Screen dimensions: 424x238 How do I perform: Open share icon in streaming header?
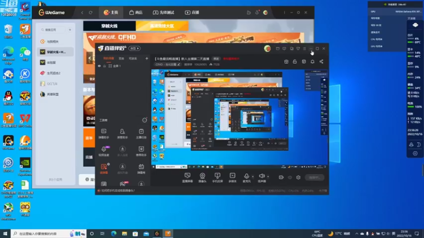pos(321,61)
